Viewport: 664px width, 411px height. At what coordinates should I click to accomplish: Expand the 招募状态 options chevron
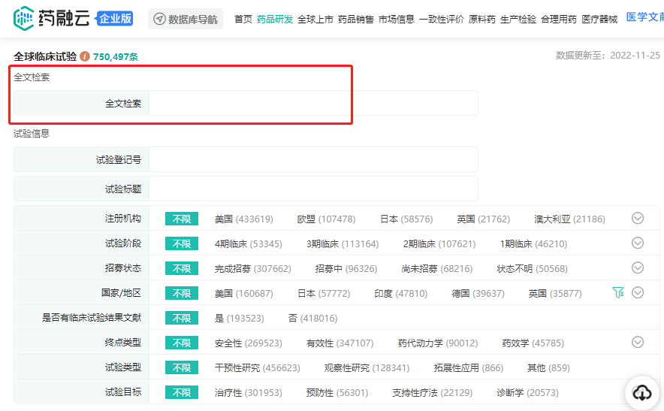(x=638, y=268)
